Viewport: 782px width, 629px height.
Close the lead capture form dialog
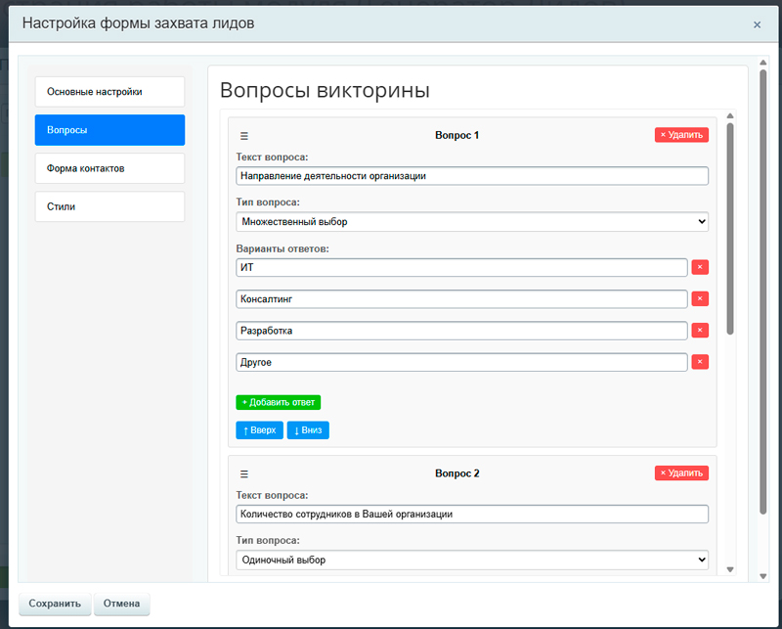tap(757, 24)
